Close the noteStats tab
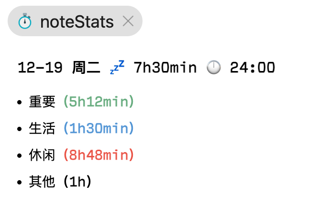 pyautogui.click(x=128, y=21)
